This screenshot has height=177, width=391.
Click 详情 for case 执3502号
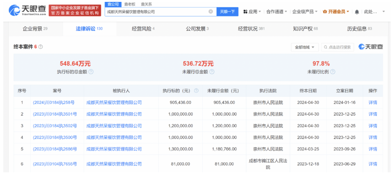[373, 126]
